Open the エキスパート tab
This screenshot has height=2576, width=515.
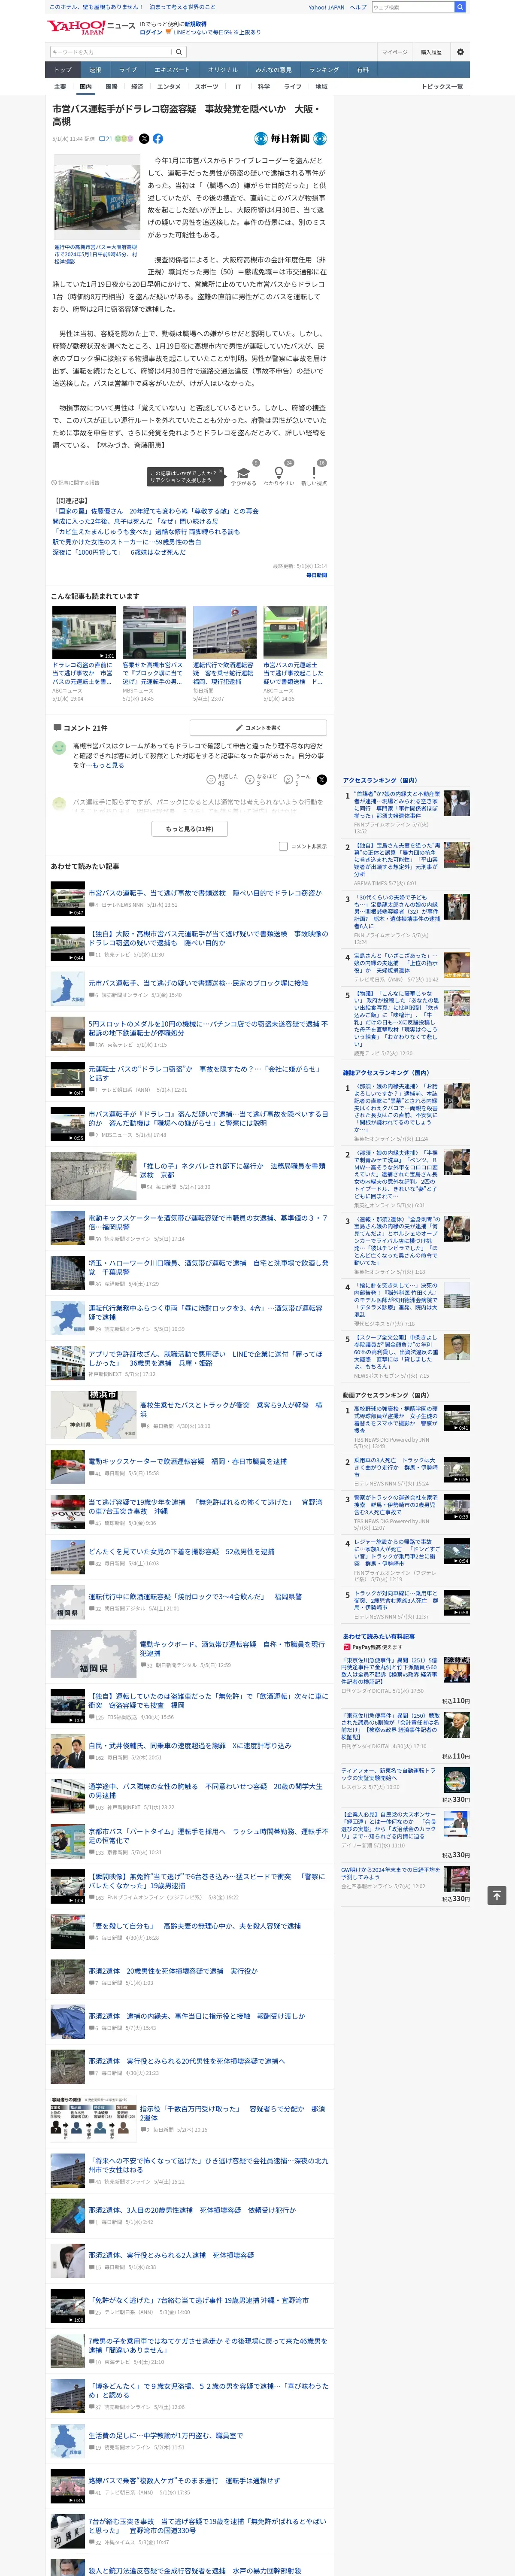pyautogui.click(x=172, y=70)
